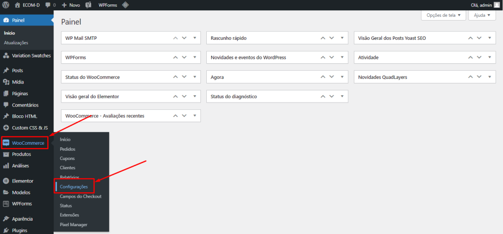Screen dimensions: 503x234
Task: Click the diamond icon next to WPForms
Action: click(125, 5)
